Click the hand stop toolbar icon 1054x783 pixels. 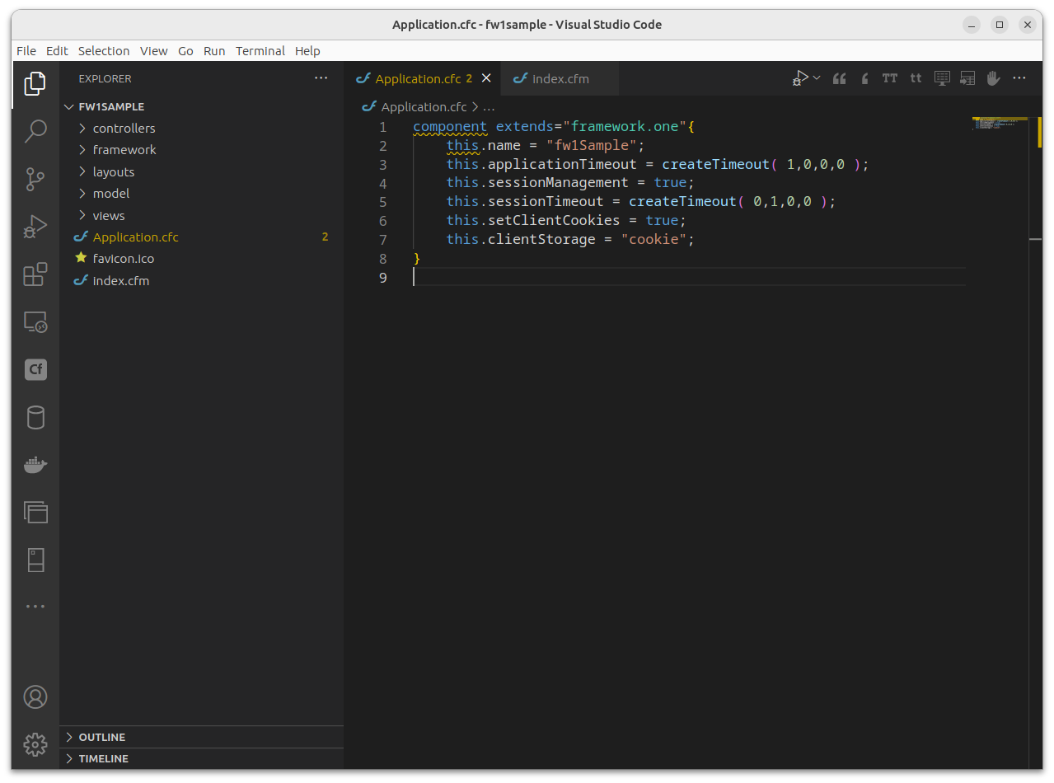993,78
